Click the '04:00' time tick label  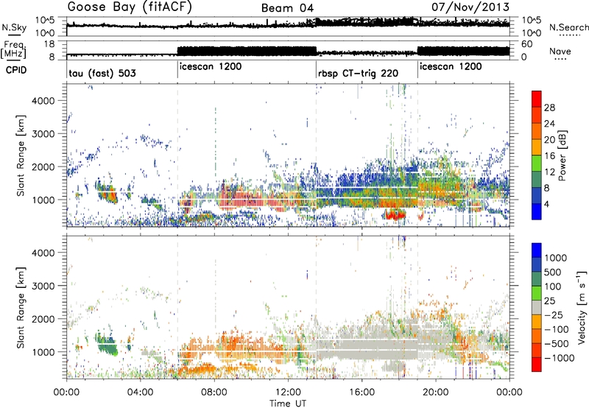[140, 393]
